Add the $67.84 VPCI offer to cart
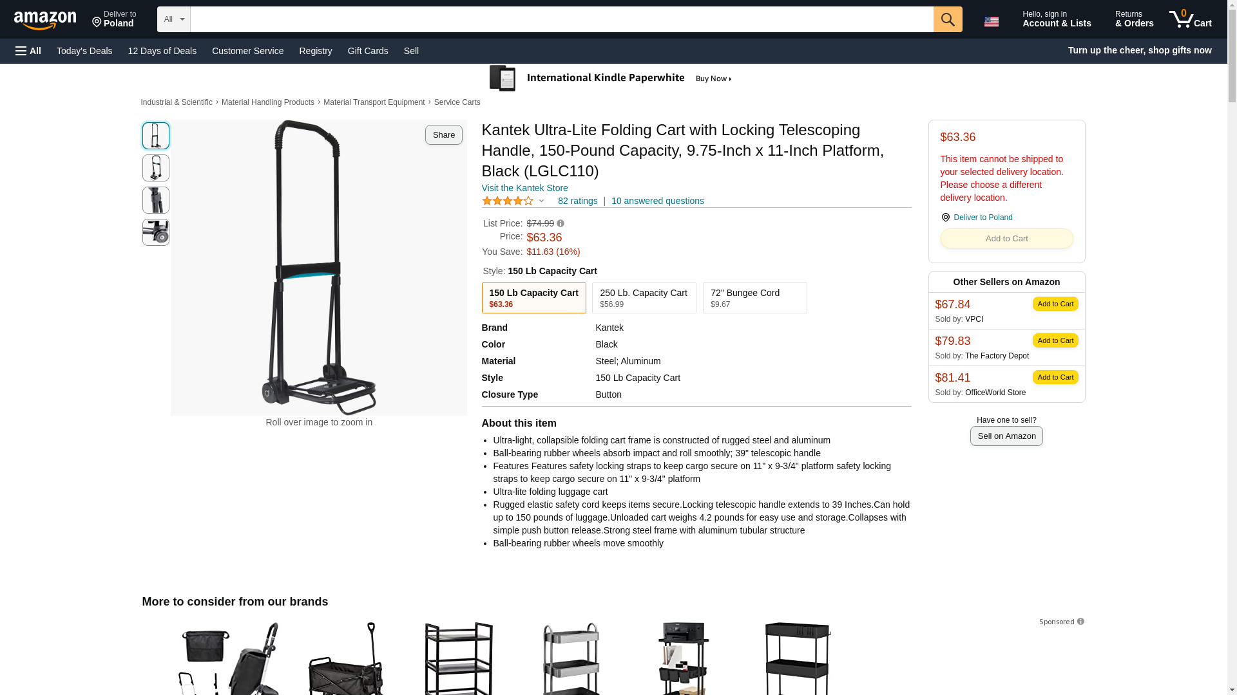 pyautogui.click(x=1055, y=304)
